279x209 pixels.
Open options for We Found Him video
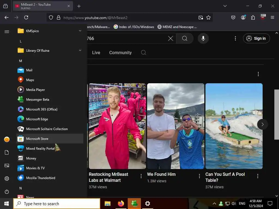[199, 176]
